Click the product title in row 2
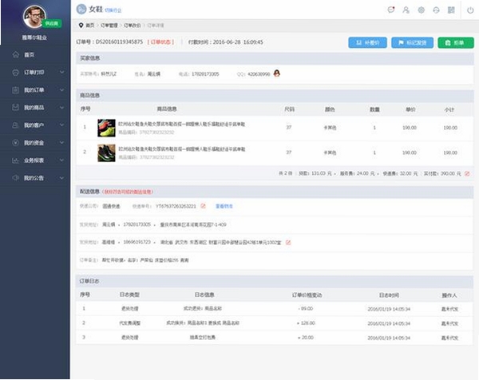This screenshot has width=479, height=380. point(182,149)
